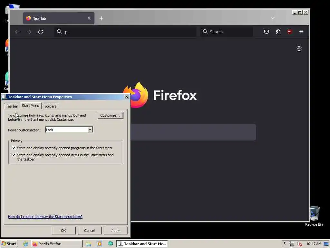Image resolution: width=330 pixels, height=248 pixels.
Task: Open media player taskbar icon
Action: 99,244
